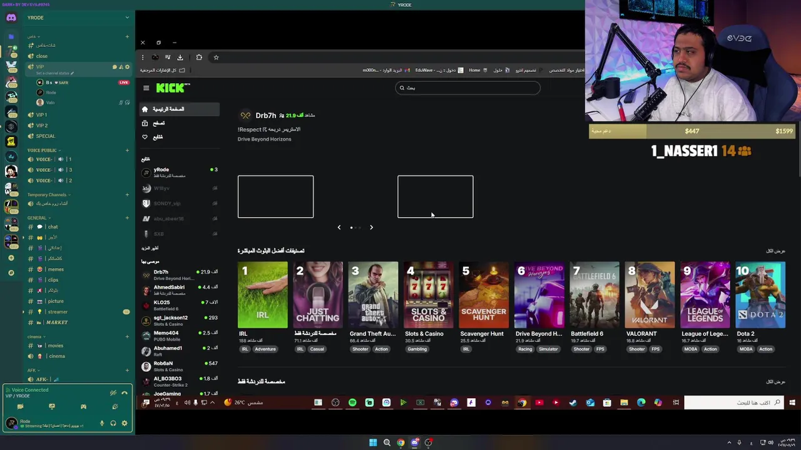
Task: Open Steam from the taskbar
Action: pos(573,402)
